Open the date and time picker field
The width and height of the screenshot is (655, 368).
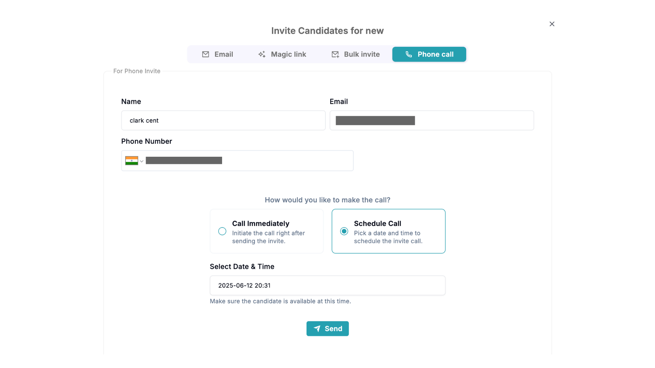coord(327,285)
